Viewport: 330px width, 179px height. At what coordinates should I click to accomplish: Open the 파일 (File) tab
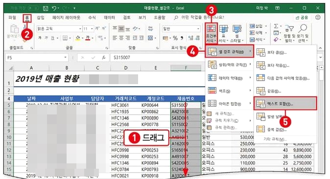point(12,18)
